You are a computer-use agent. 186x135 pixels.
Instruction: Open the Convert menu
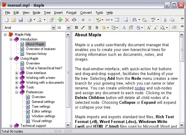point(86,13)
